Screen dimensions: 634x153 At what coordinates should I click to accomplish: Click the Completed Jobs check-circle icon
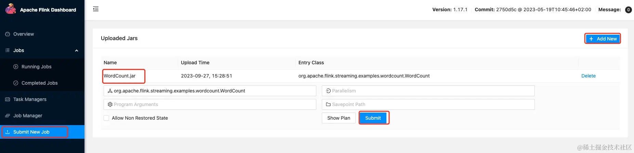tap(16, 83)
